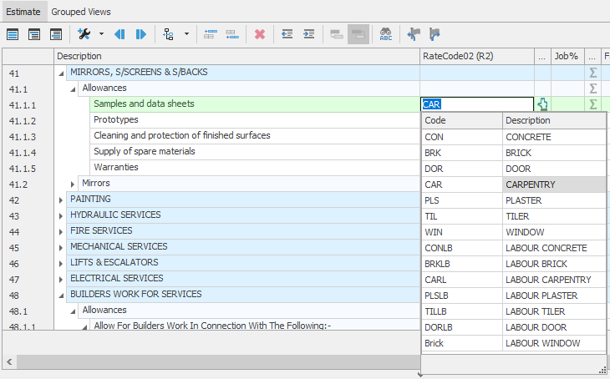Collapse Allowances under item 41.1

[73, 89]
